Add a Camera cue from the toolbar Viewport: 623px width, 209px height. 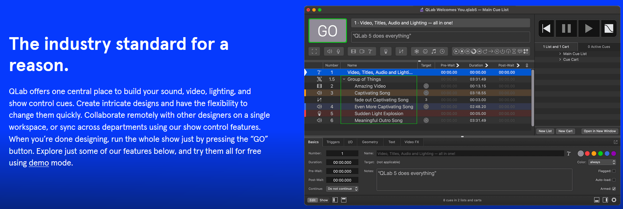tap(362, 51)
